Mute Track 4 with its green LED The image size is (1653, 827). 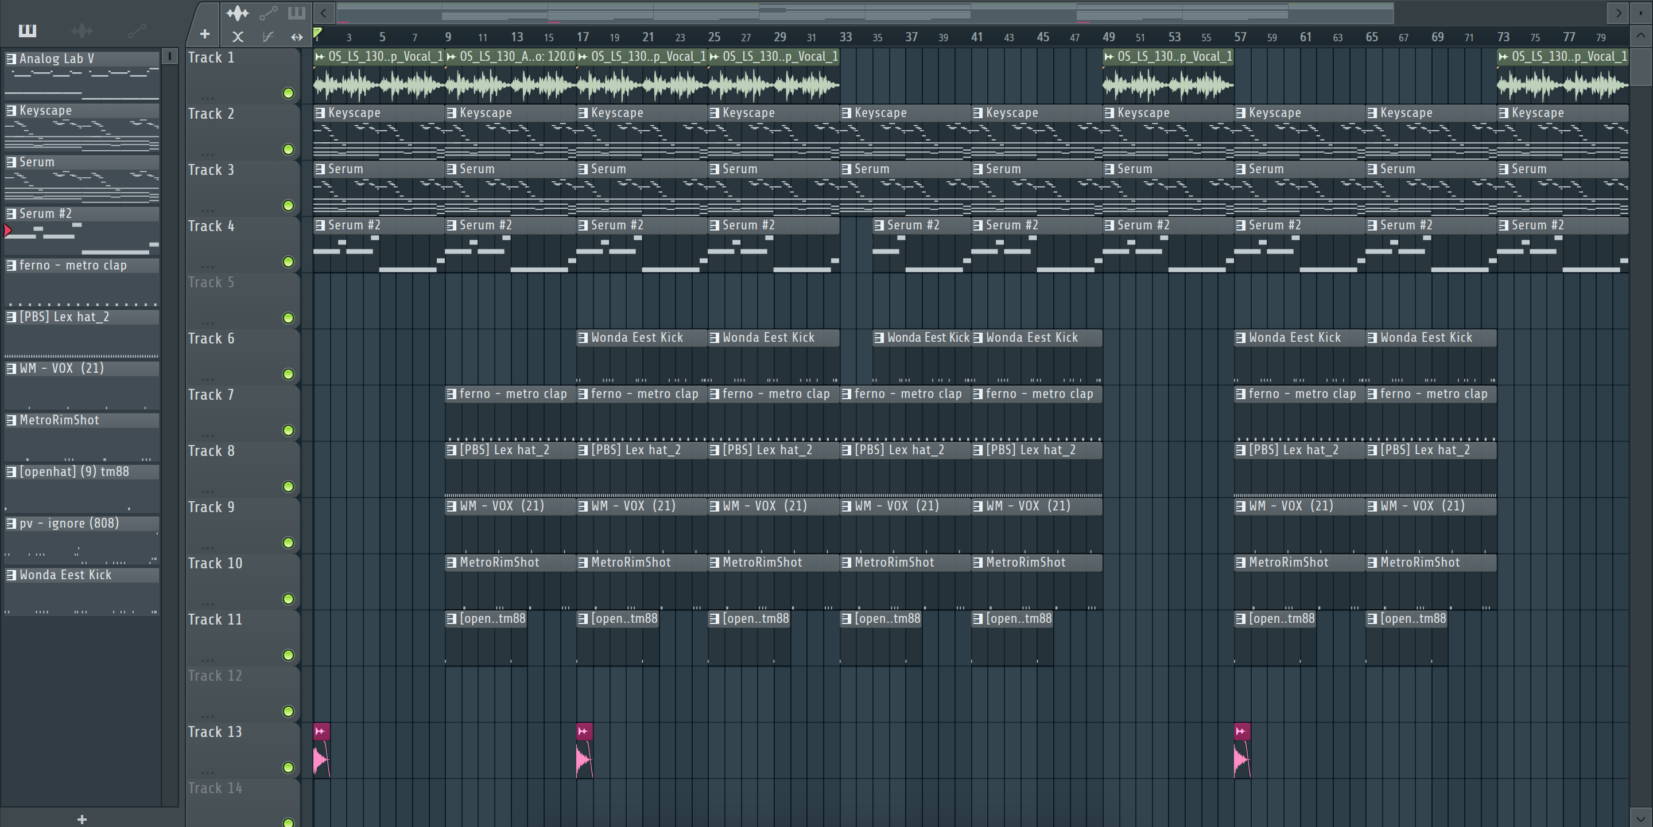[x=289, y=262]
